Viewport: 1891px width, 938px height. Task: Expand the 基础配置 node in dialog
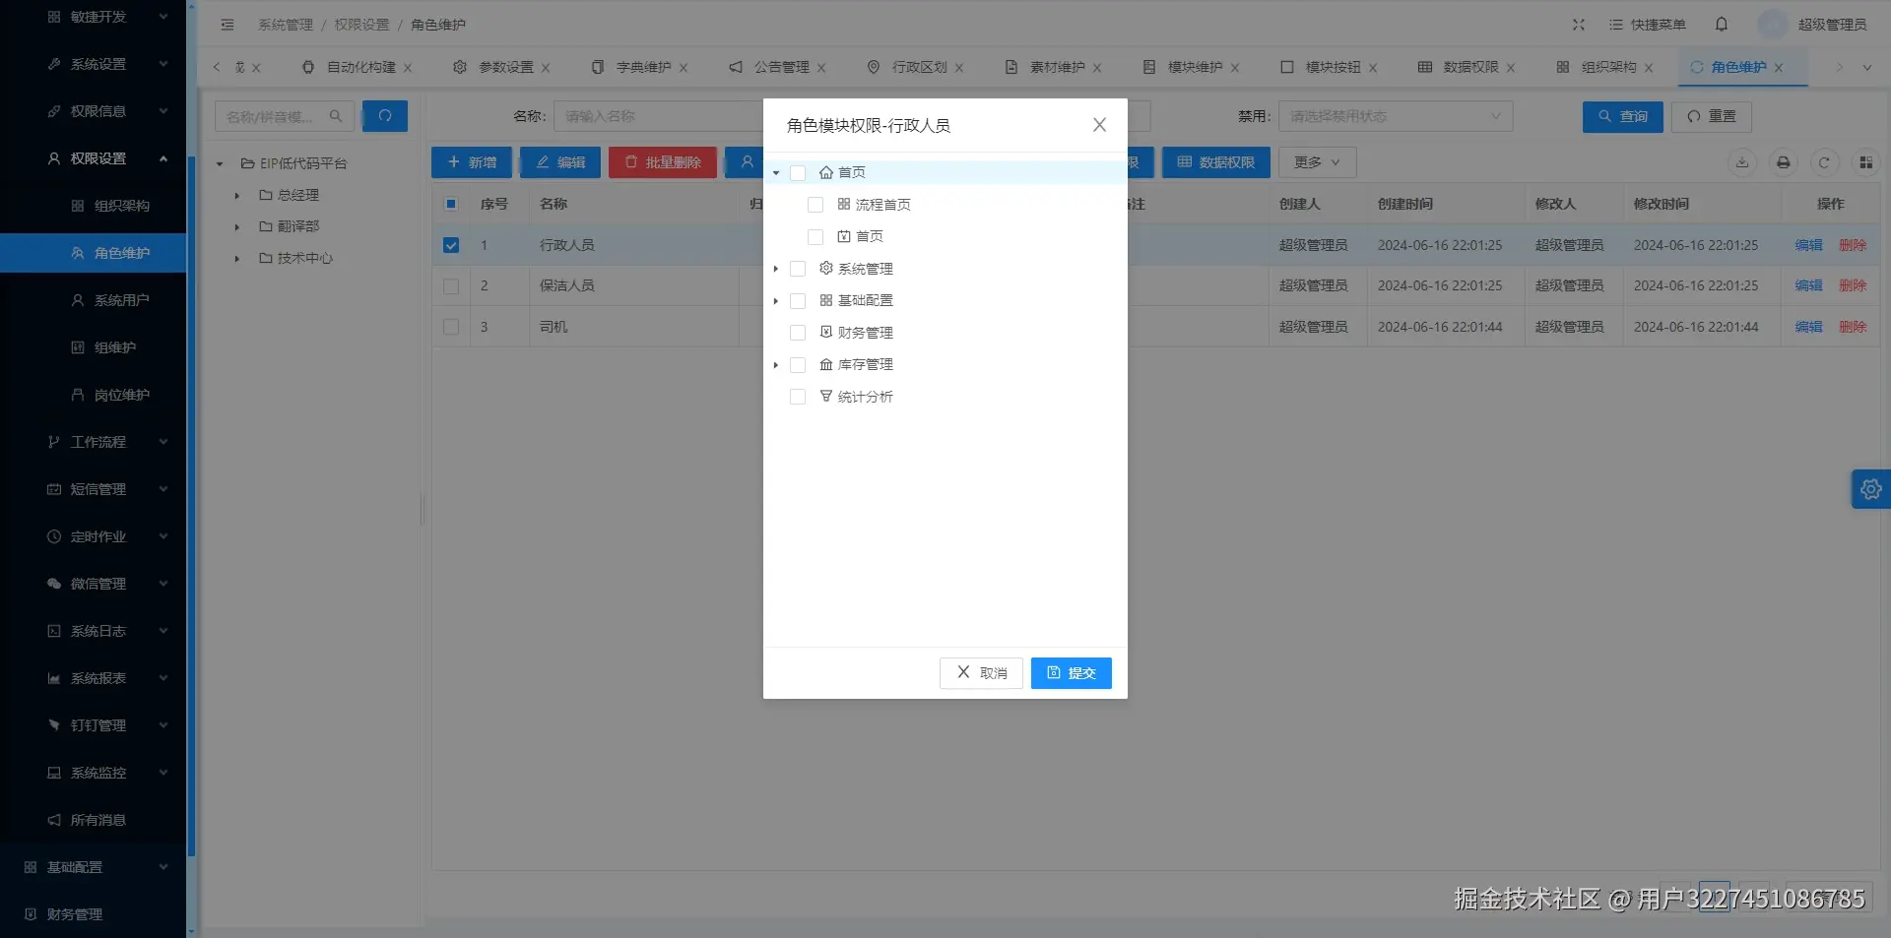(776, 301)
